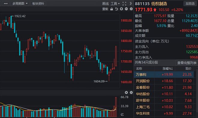Expand the 多周期图 dropdown

click(20, 4)
